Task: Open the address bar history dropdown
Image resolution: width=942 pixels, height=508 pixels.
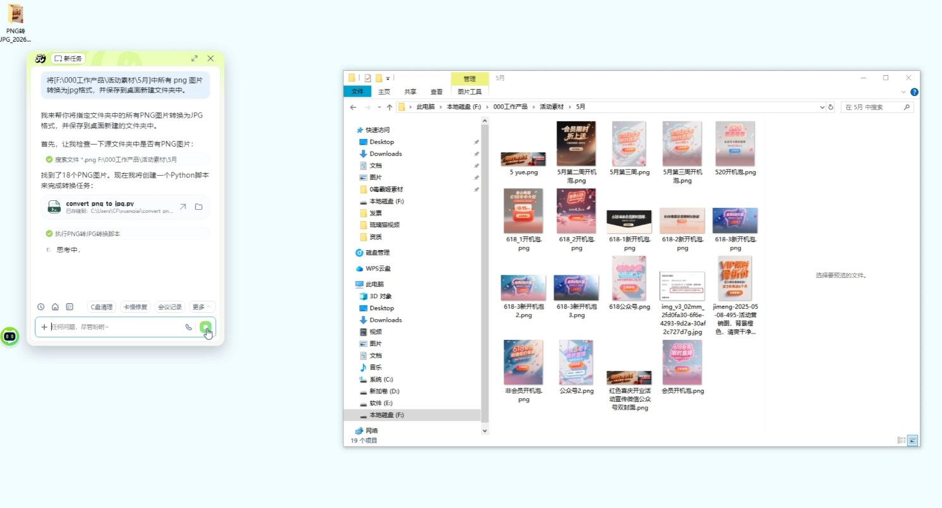Action: [x=822, y=107]
